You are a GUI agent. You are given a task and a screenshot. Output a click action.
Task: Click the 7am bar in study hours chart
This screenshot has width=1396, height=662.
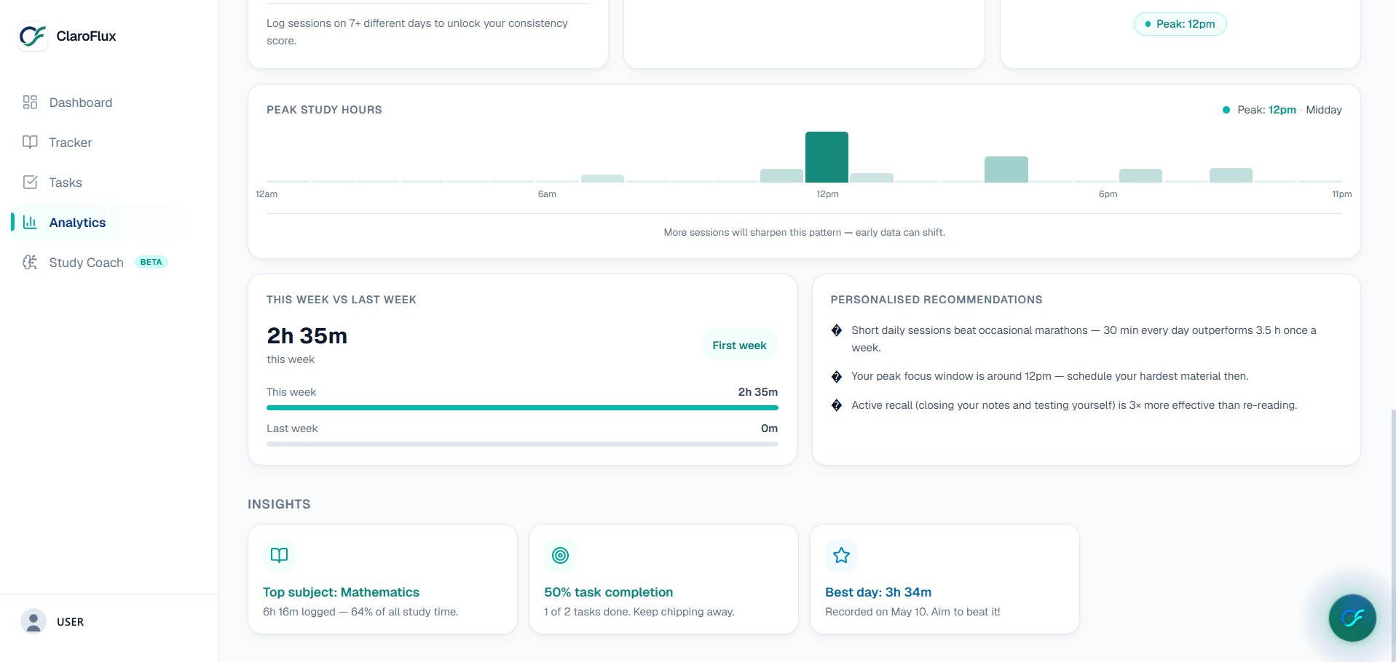[x=602, y=178]
